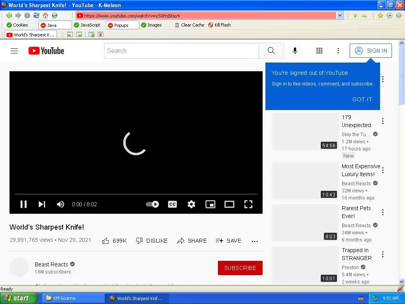This screenshot has width=405, height=304.
Task: Pause the video
Action: tap(23, 204)
